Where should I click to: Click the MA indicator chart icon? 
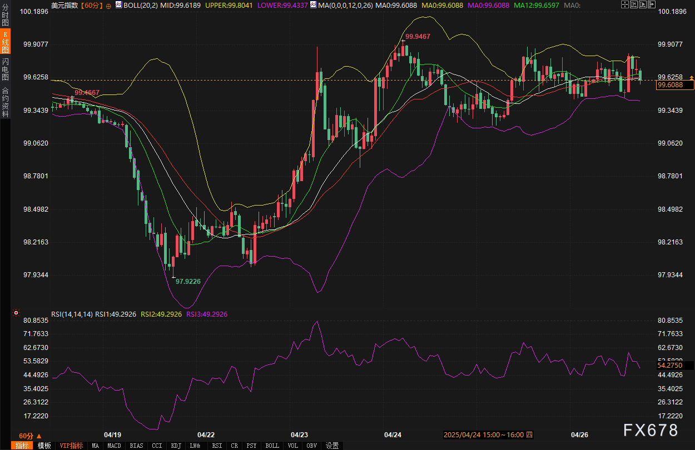314,5
